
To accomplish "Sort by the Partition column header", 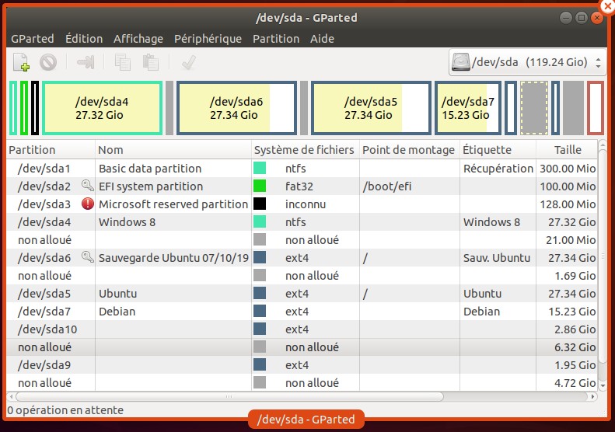I will [x=51, y=150].
